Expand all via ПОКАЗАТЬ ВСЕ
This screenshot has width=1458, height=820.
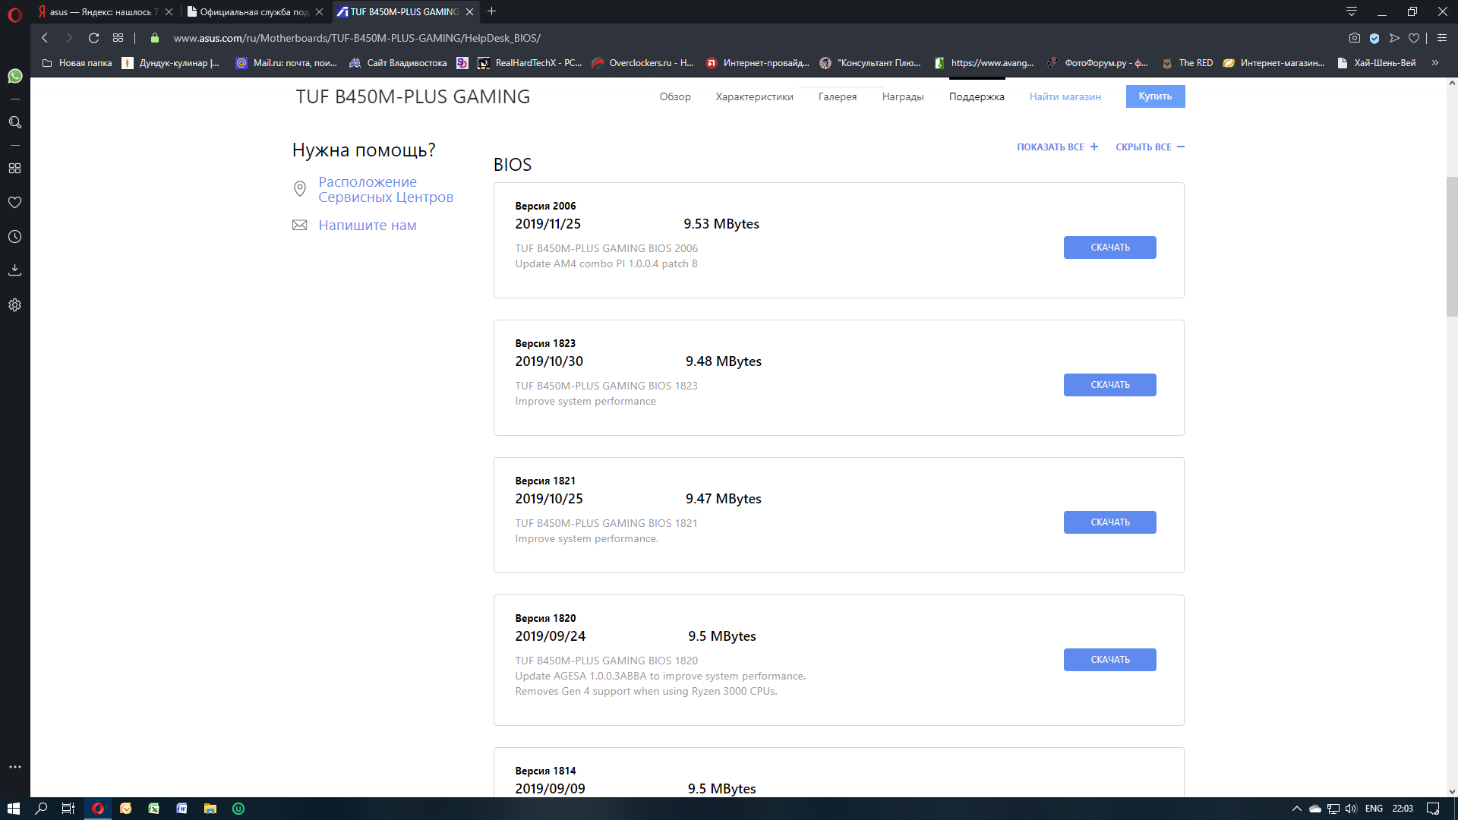(x=1057, y=147)
